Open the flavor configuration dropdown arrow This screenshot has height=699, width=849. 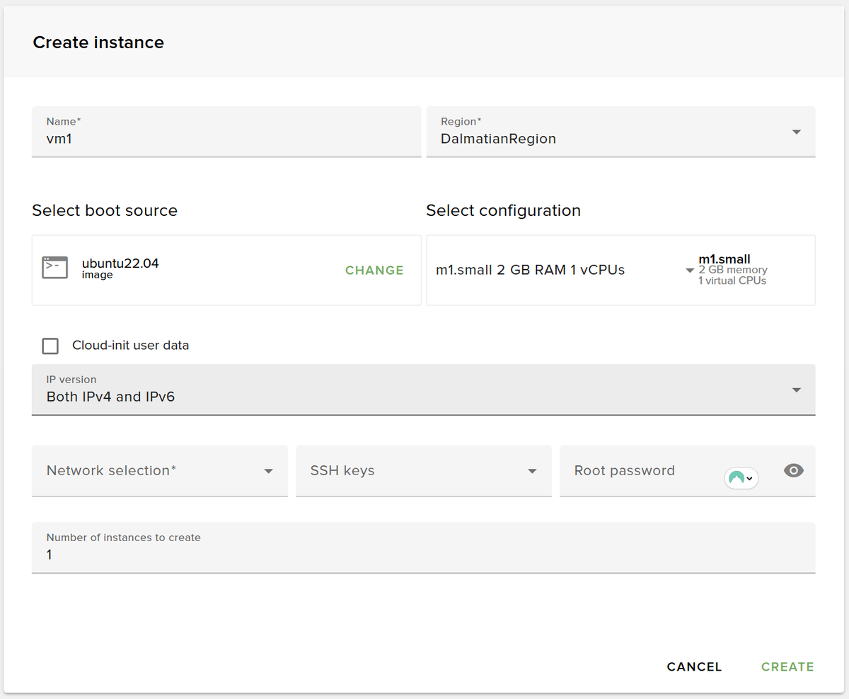tap(689, 271)
